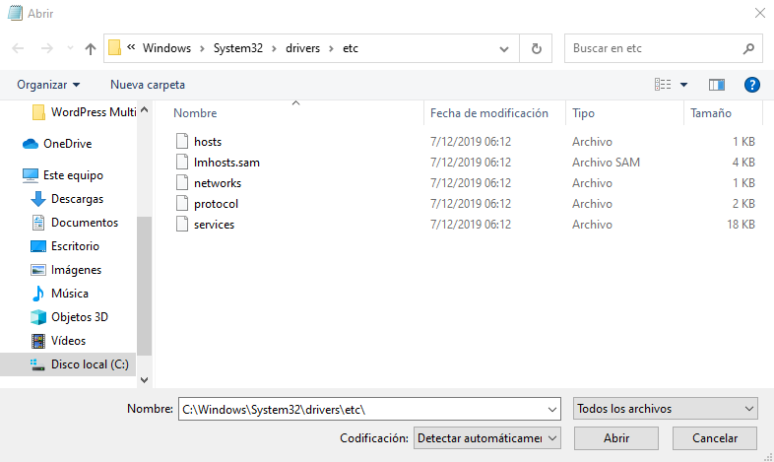
Task: Click the view mode icon in toolbar
Action: pyautogui.click(x=663, y=85)
